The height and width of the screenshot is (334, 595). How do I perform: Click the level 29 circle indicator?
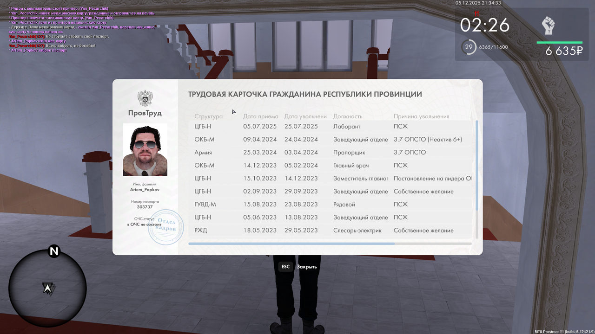coord(469,47)
